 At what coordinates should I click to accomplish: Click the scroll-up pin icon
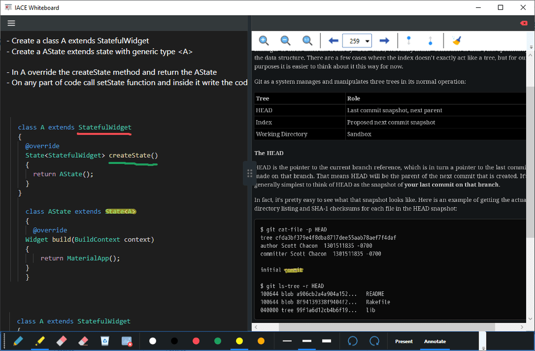(x=431, y=41)
